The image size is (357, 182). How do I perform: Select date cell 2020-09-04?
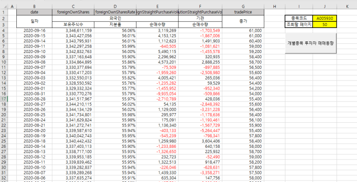pos(34,73)
